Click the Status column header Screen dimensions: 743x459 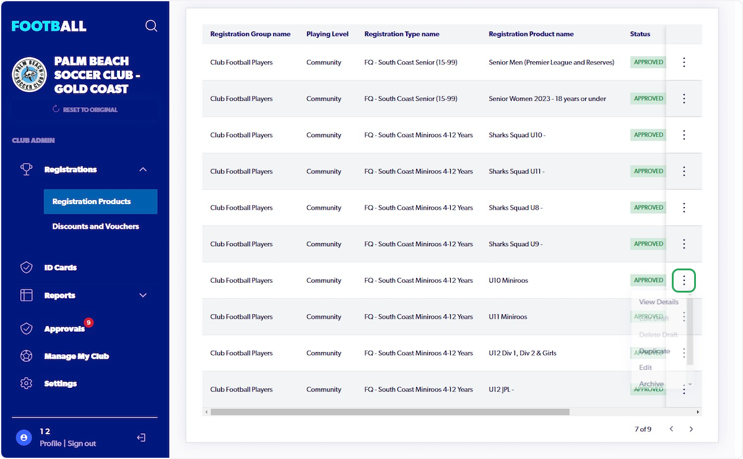640,34
